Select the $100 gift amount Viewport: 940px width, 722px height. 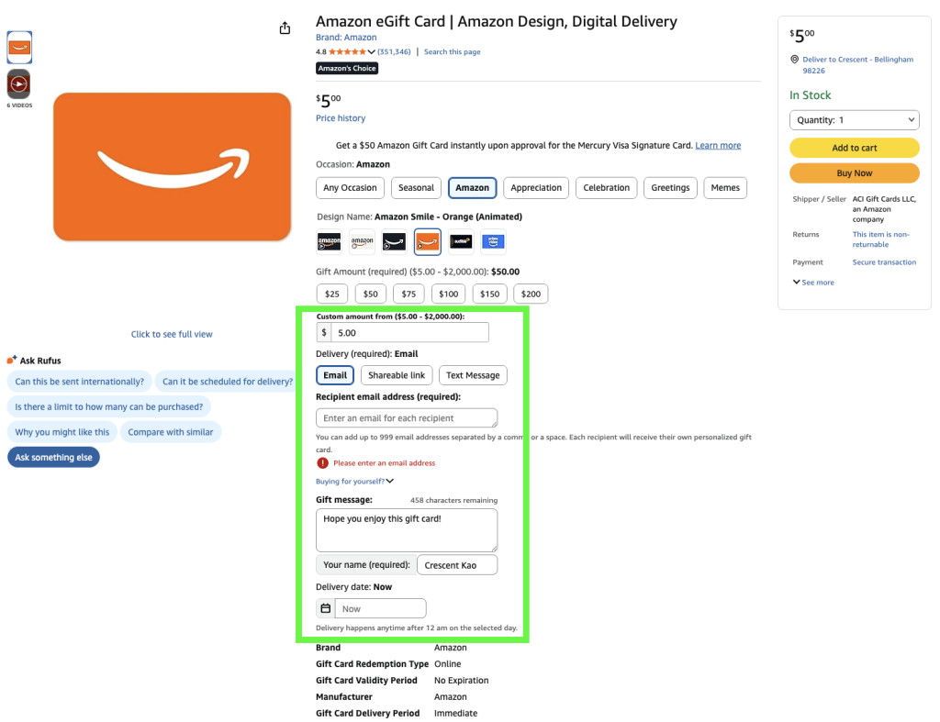(448, 294)
